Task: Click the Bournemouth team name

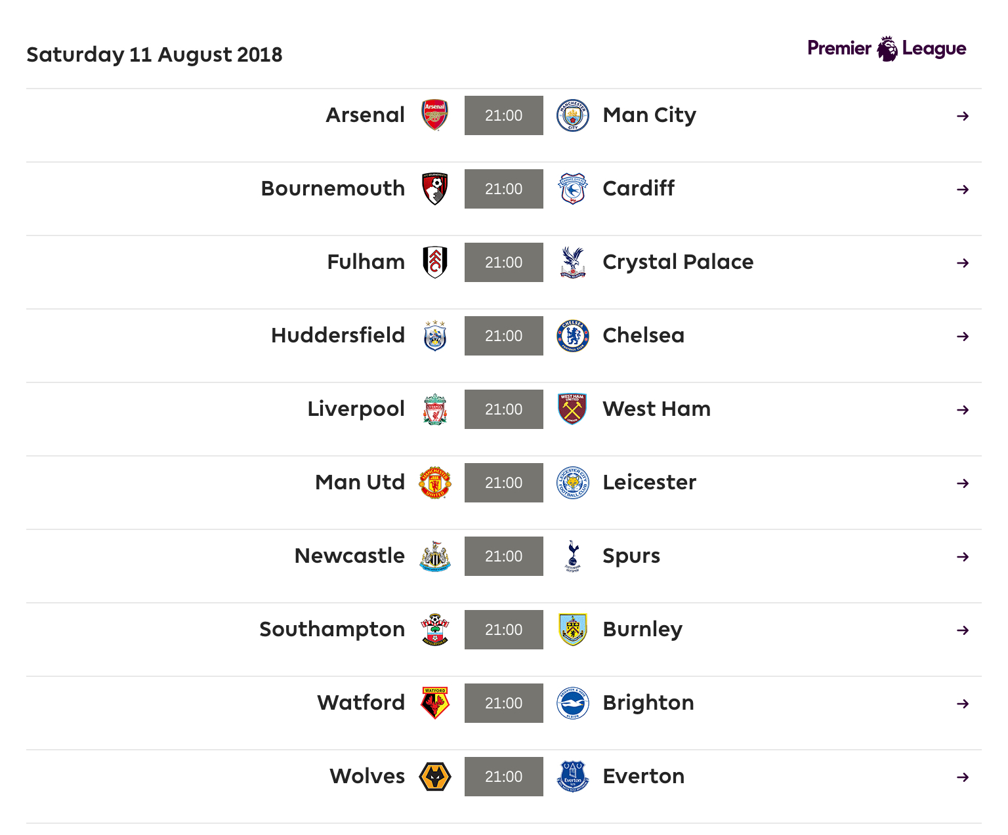Action: point(333,188)
